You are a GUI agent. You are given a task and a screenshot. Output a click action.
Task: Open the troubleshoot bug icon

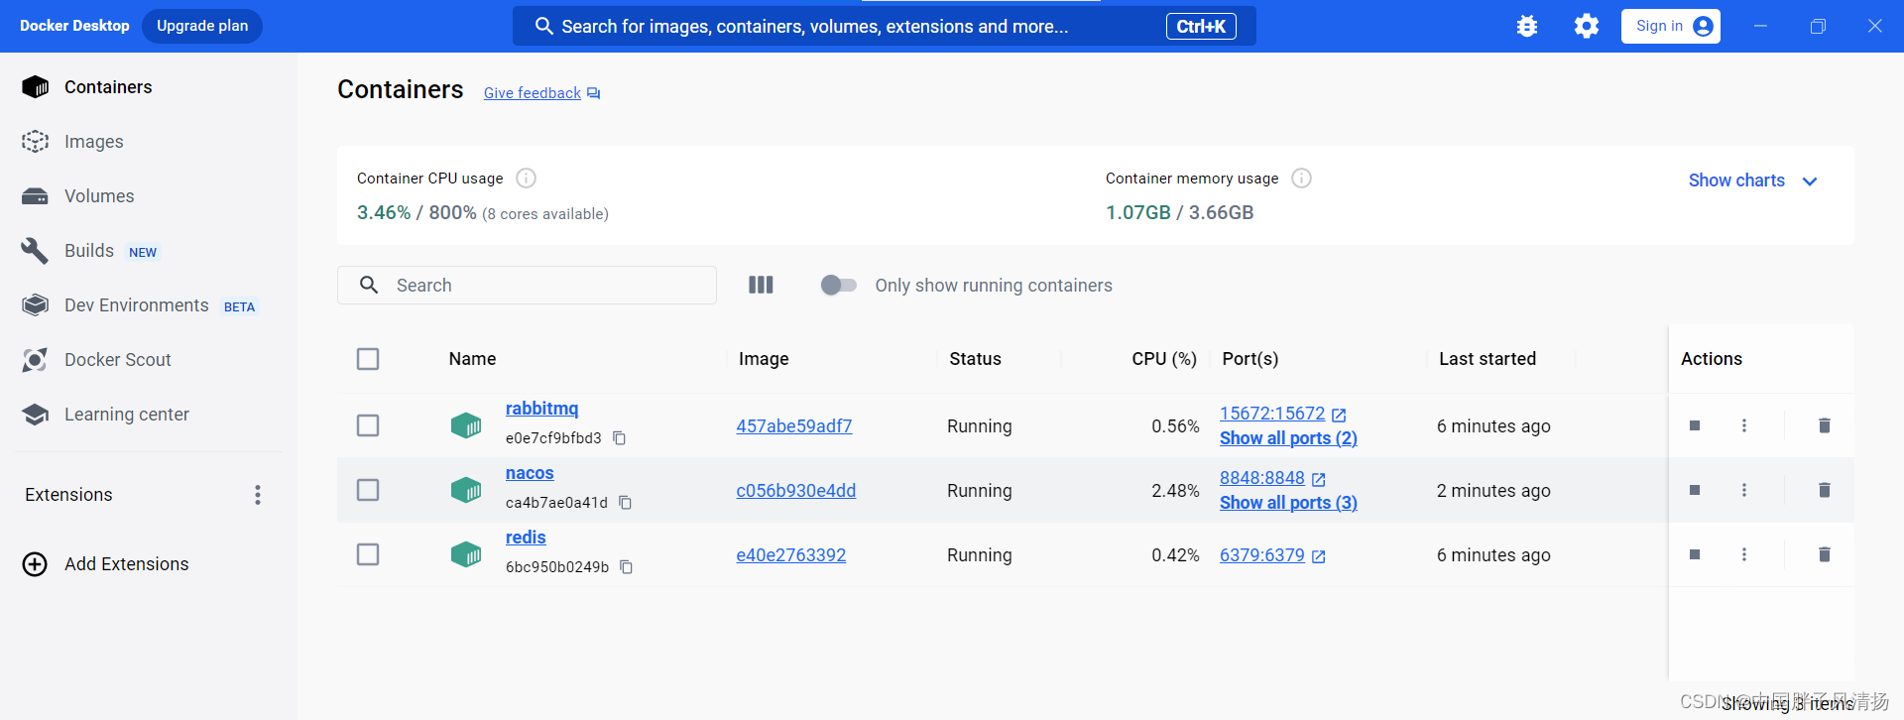[x=1527, y=26]
